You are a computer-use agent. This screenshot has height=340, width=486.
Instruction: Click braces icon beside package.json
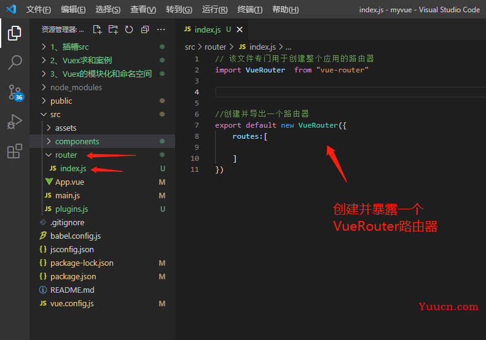[43, 276]
